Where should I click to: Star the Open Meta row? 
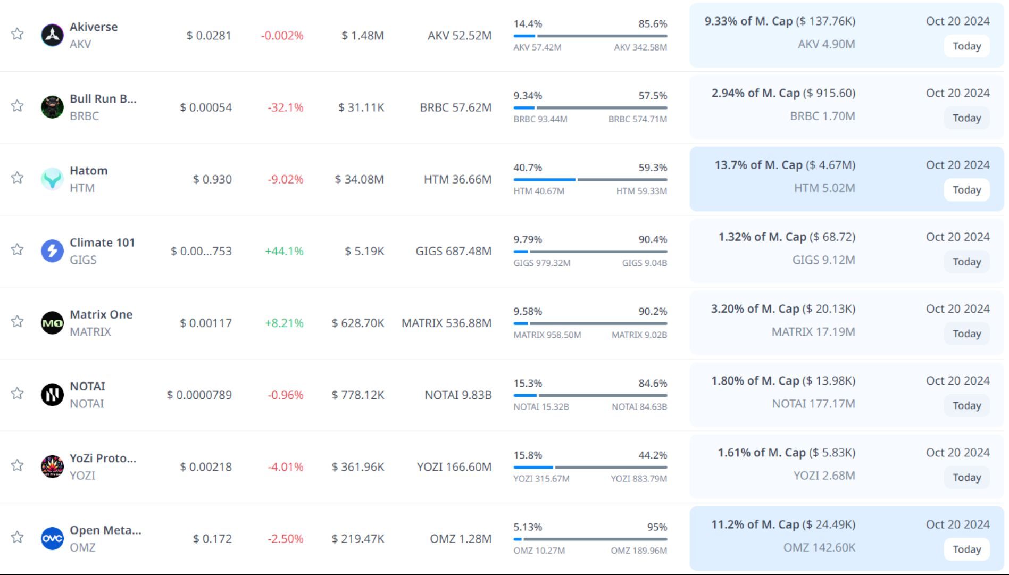point(18,537)
